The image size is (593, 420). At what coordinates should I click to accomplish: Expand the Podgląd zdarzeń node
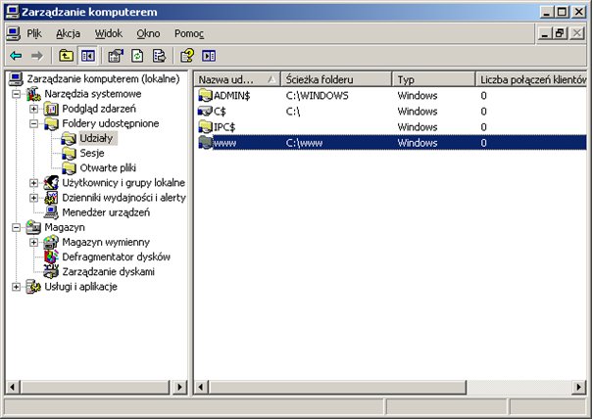point(33,109)
